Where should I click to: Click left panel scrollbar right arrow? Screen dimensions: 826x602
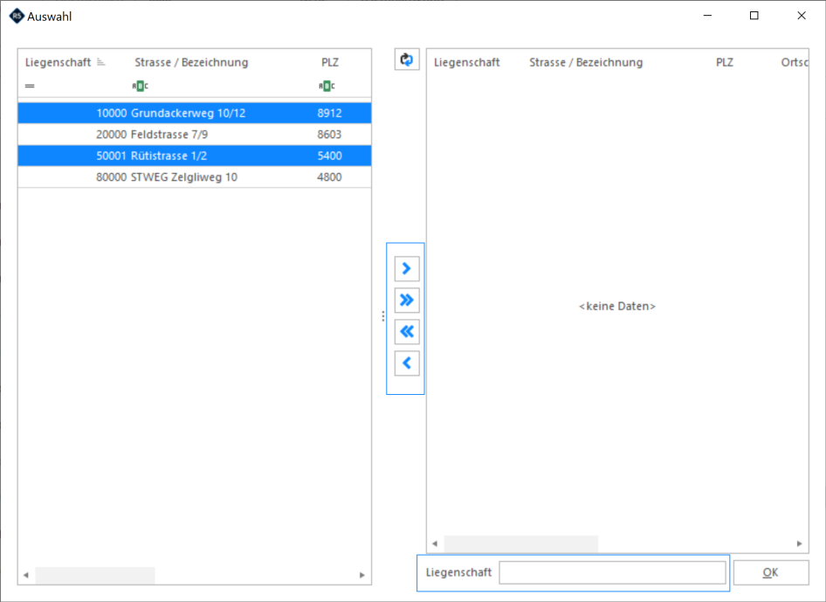click(x=361, y=575)
